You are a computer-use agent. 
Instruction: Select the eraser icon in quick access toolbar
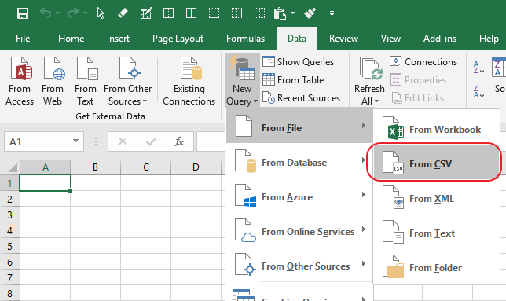[123, 13]
